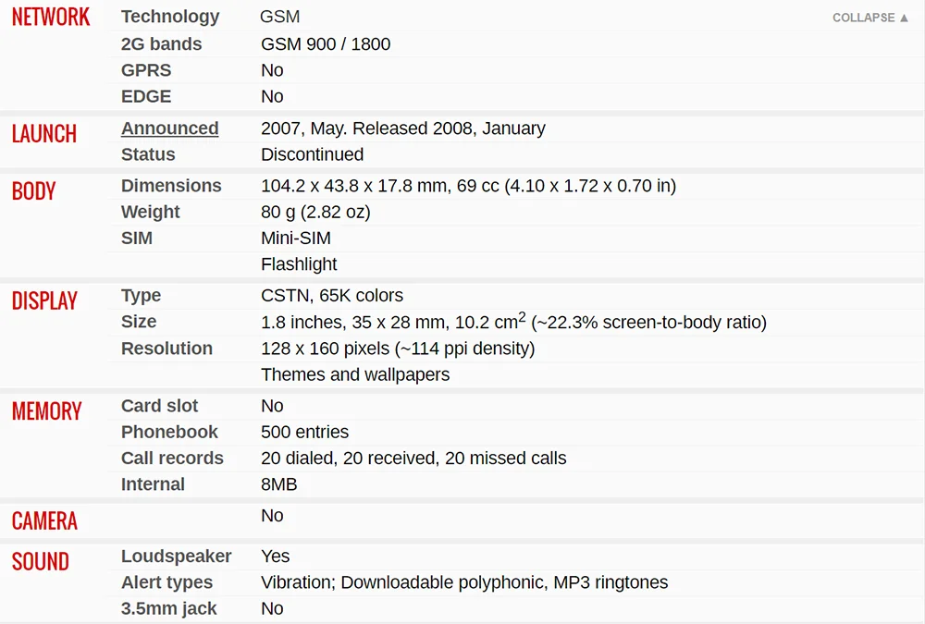Image resolution: width=925 pixels, height=624 pixels.
Task: Click the Technology label
Action: tap(170, 17)
